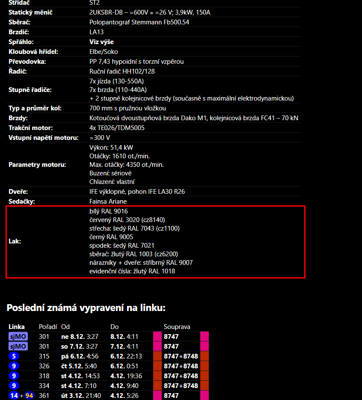Screen dimensions: 362x400
Task: Click the Souprava column header
Action: 177,327
